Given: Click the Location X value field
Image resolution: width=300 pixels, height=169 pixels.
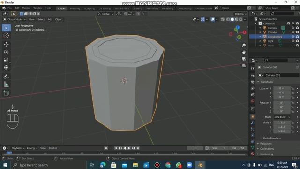Looking at the screenshot, I should point(282,88).
